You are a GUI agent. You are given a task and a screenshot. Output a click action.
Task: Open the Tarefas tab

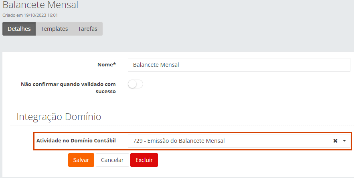[87, 29]
